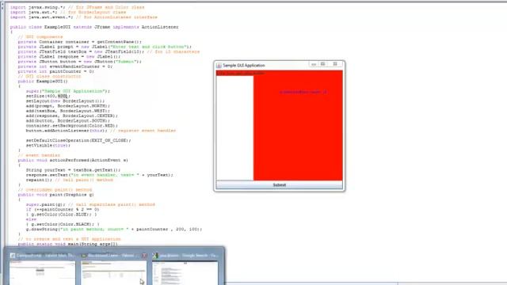The width and height of the screenshot is (507, 285).
Task: Click the 'add(textBox, BorderLayout.WEST);' line
Action: coord(68,111)
